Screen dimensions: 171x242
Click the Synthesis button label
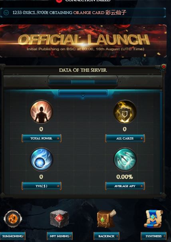tap(153, 236)
